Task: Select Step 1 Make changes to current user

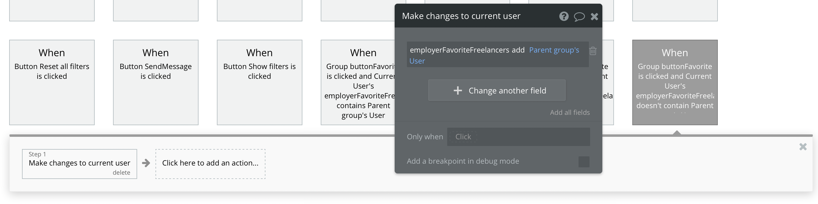Action: [79, 163]
